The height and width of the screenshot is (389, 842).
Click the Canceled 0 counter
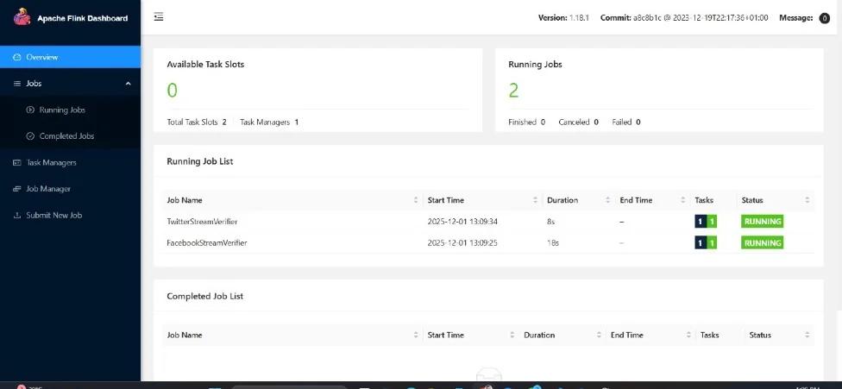coord(578,122)
